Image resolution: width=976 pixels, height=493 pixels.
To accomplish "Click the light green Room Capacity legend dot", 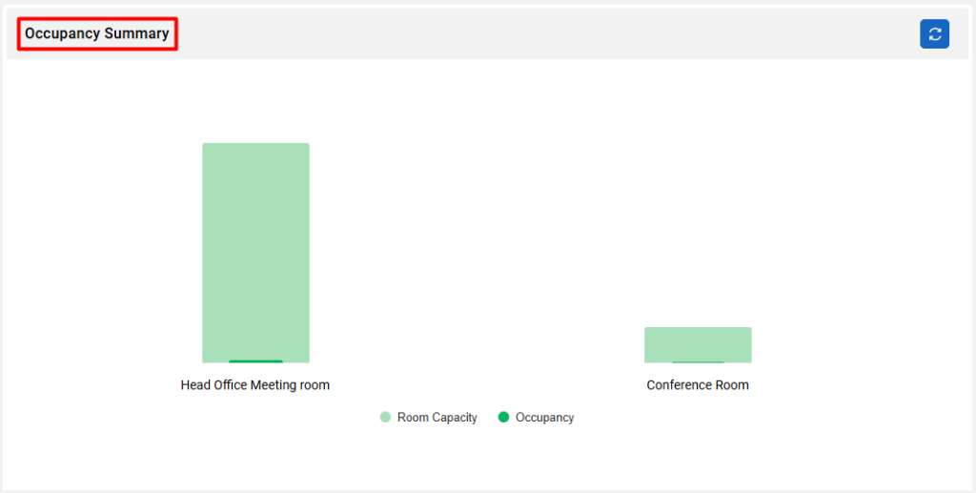I will (385, 417).
